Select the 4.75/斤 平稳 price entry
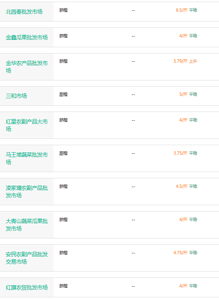Screen dimensions: 219x299 tap(185, 253)
